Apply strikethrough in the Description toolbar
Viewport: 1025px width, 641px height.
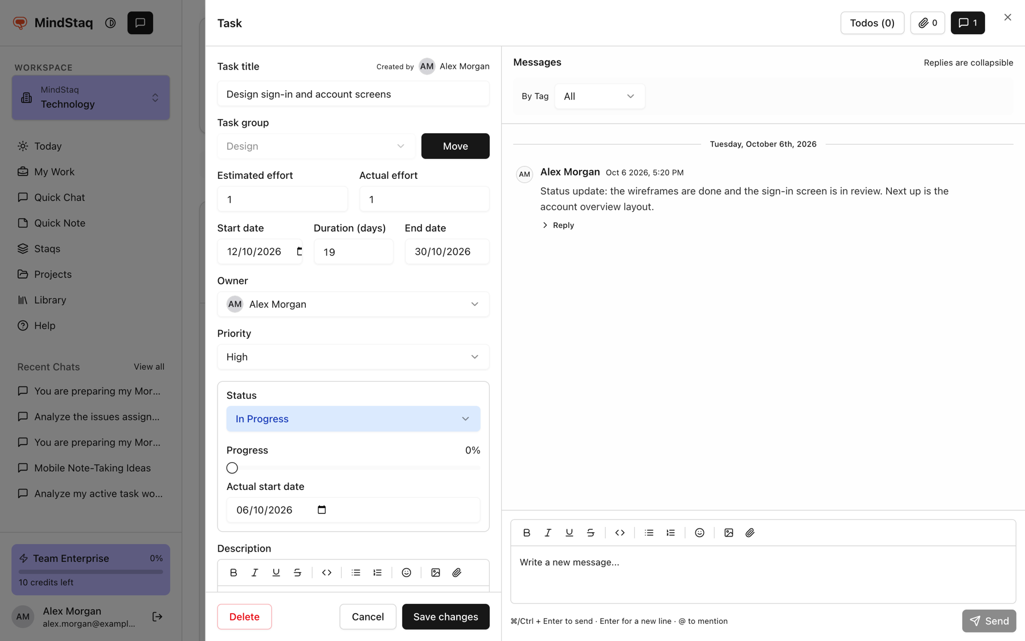coord(297,573)
